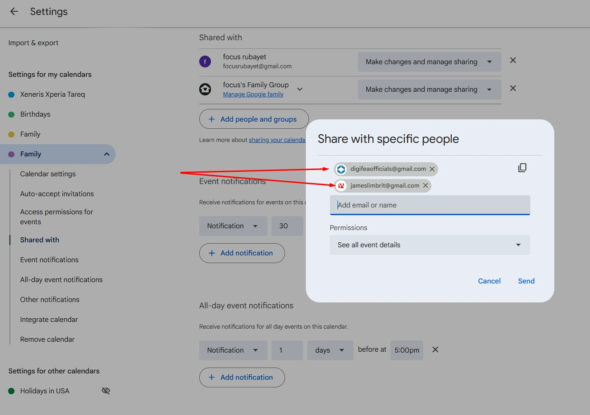The height and width of the screenshot is (415, 590).
Task: Expand focus's Family Group members chevron
Action: coord(300,89)
